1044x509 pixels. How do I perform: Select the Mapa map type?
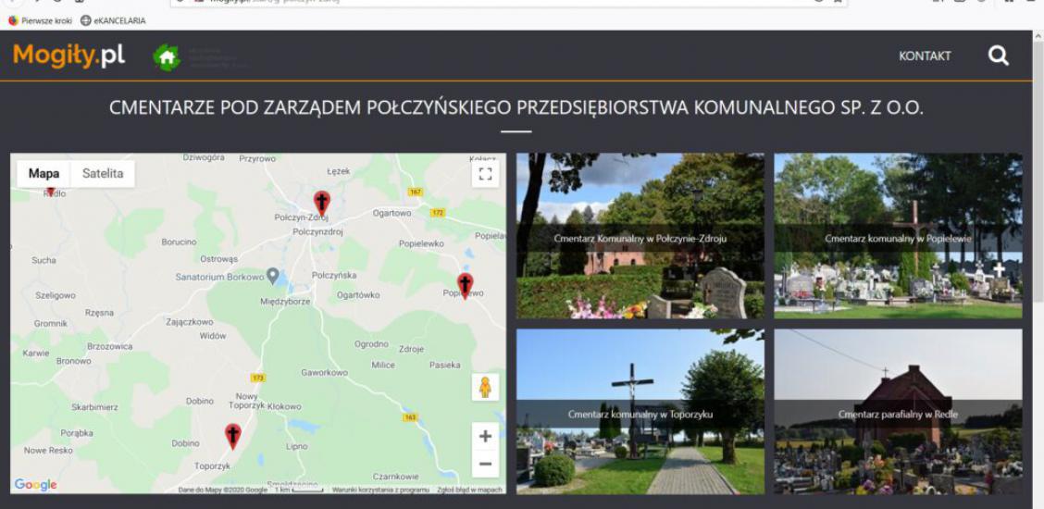click(43, 173)
